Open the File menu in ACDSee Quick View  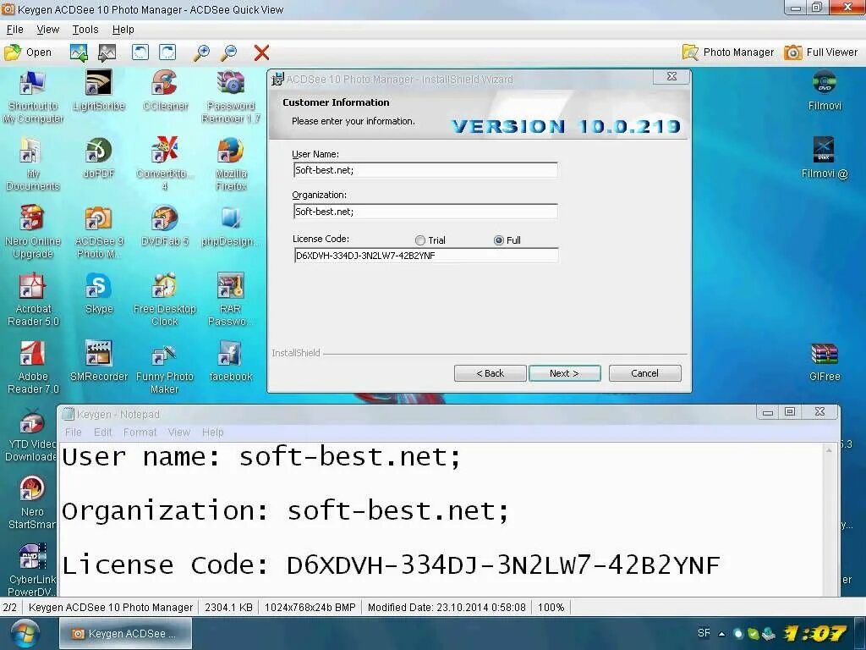15,30
